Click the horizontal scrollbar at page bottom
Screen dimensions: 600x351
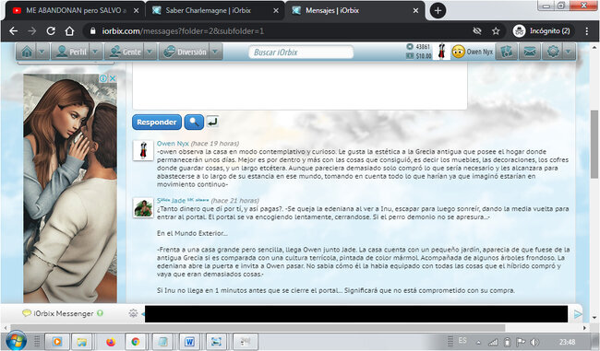pyautogui.click(x=258, y=328)
